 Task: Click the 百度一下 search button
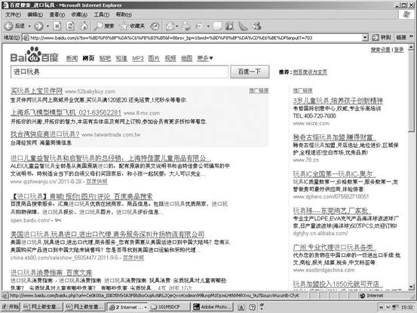coord(250,72)
